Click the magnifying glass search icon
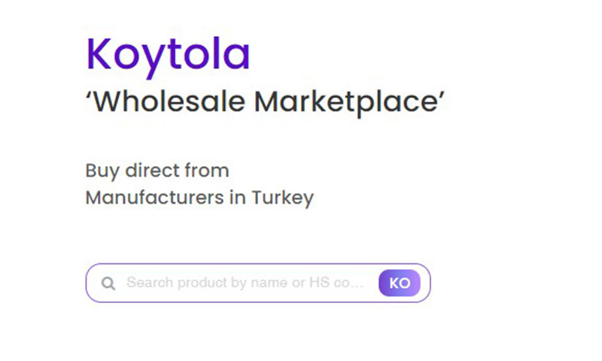Screen dimensions: 602x361 pos(108,284)
